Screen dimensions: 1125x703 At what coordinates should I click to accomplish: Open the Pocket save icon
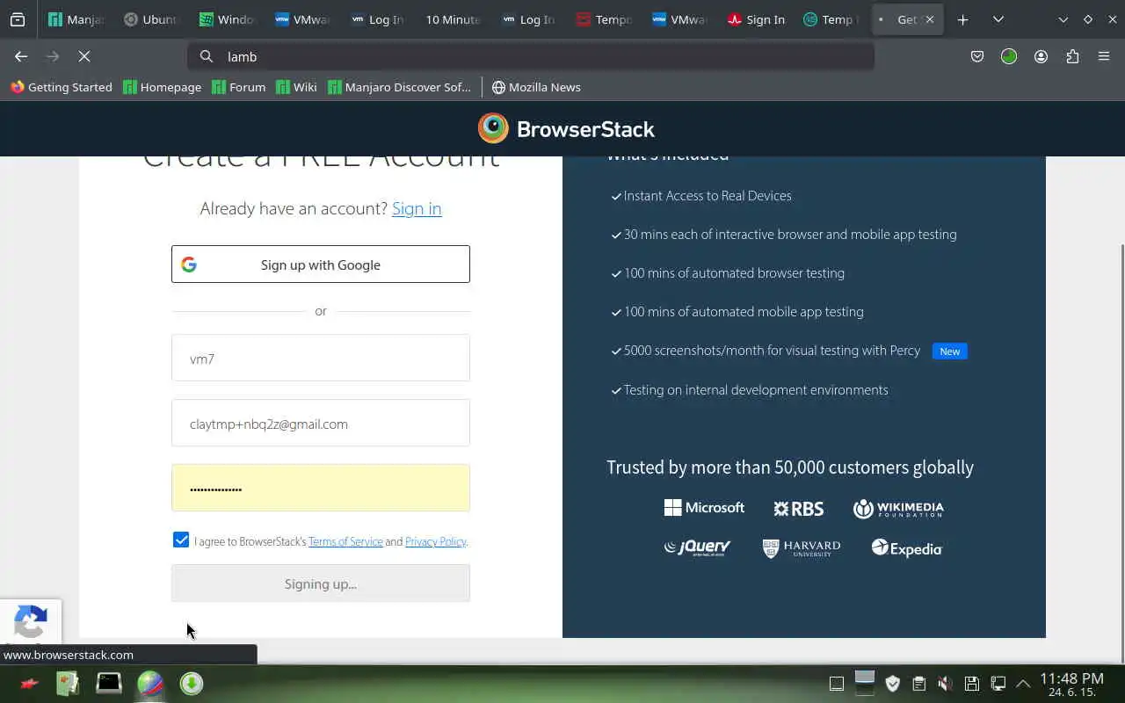(977, 56)
